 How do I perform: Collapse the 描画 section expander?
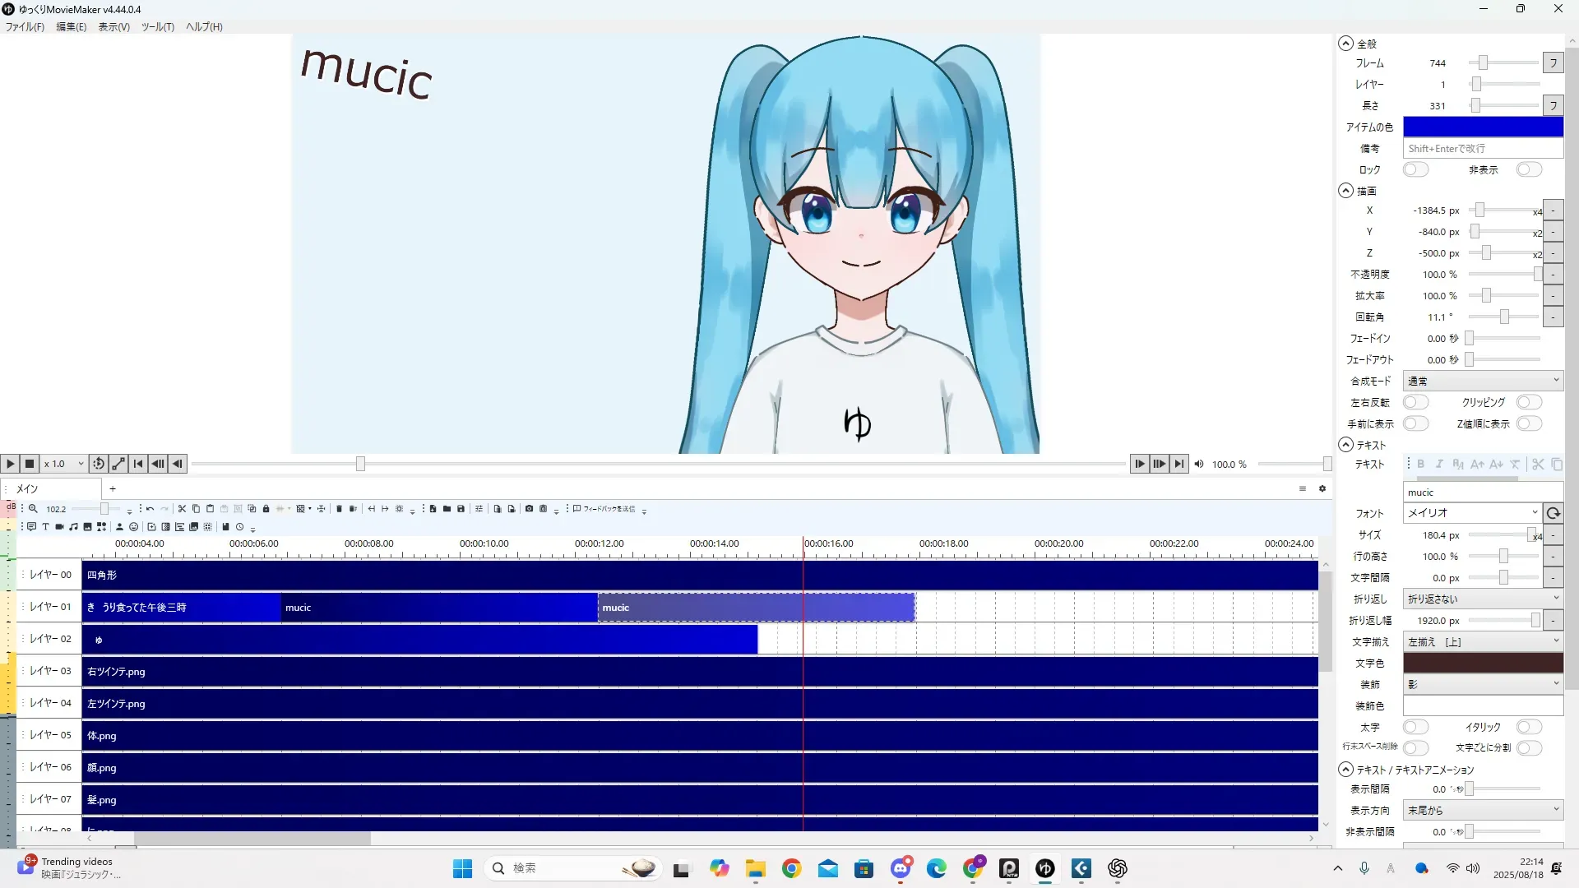coord(1345,191)
